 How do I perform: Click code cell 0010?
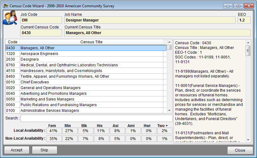point(13,82)
